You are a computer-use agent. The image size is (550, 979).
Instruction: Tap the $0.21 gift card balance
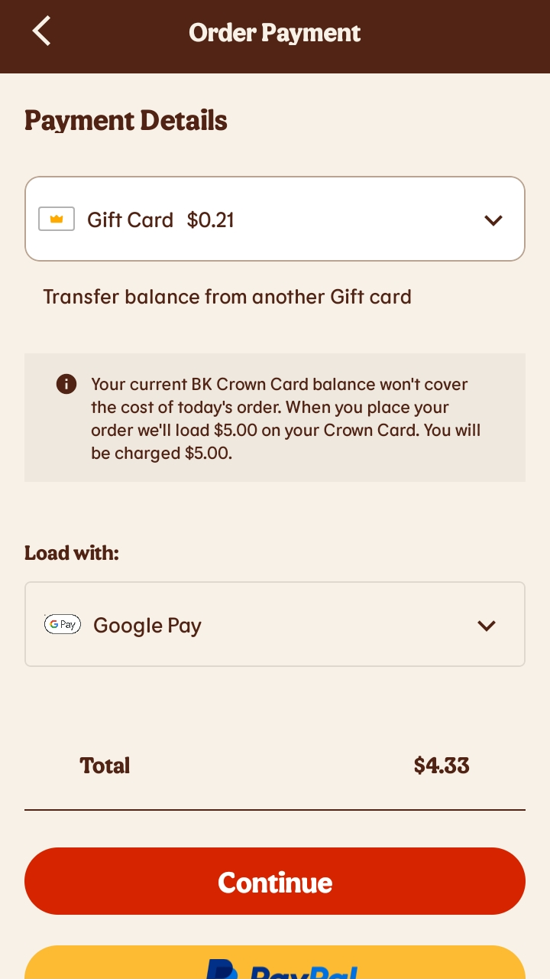211,220
